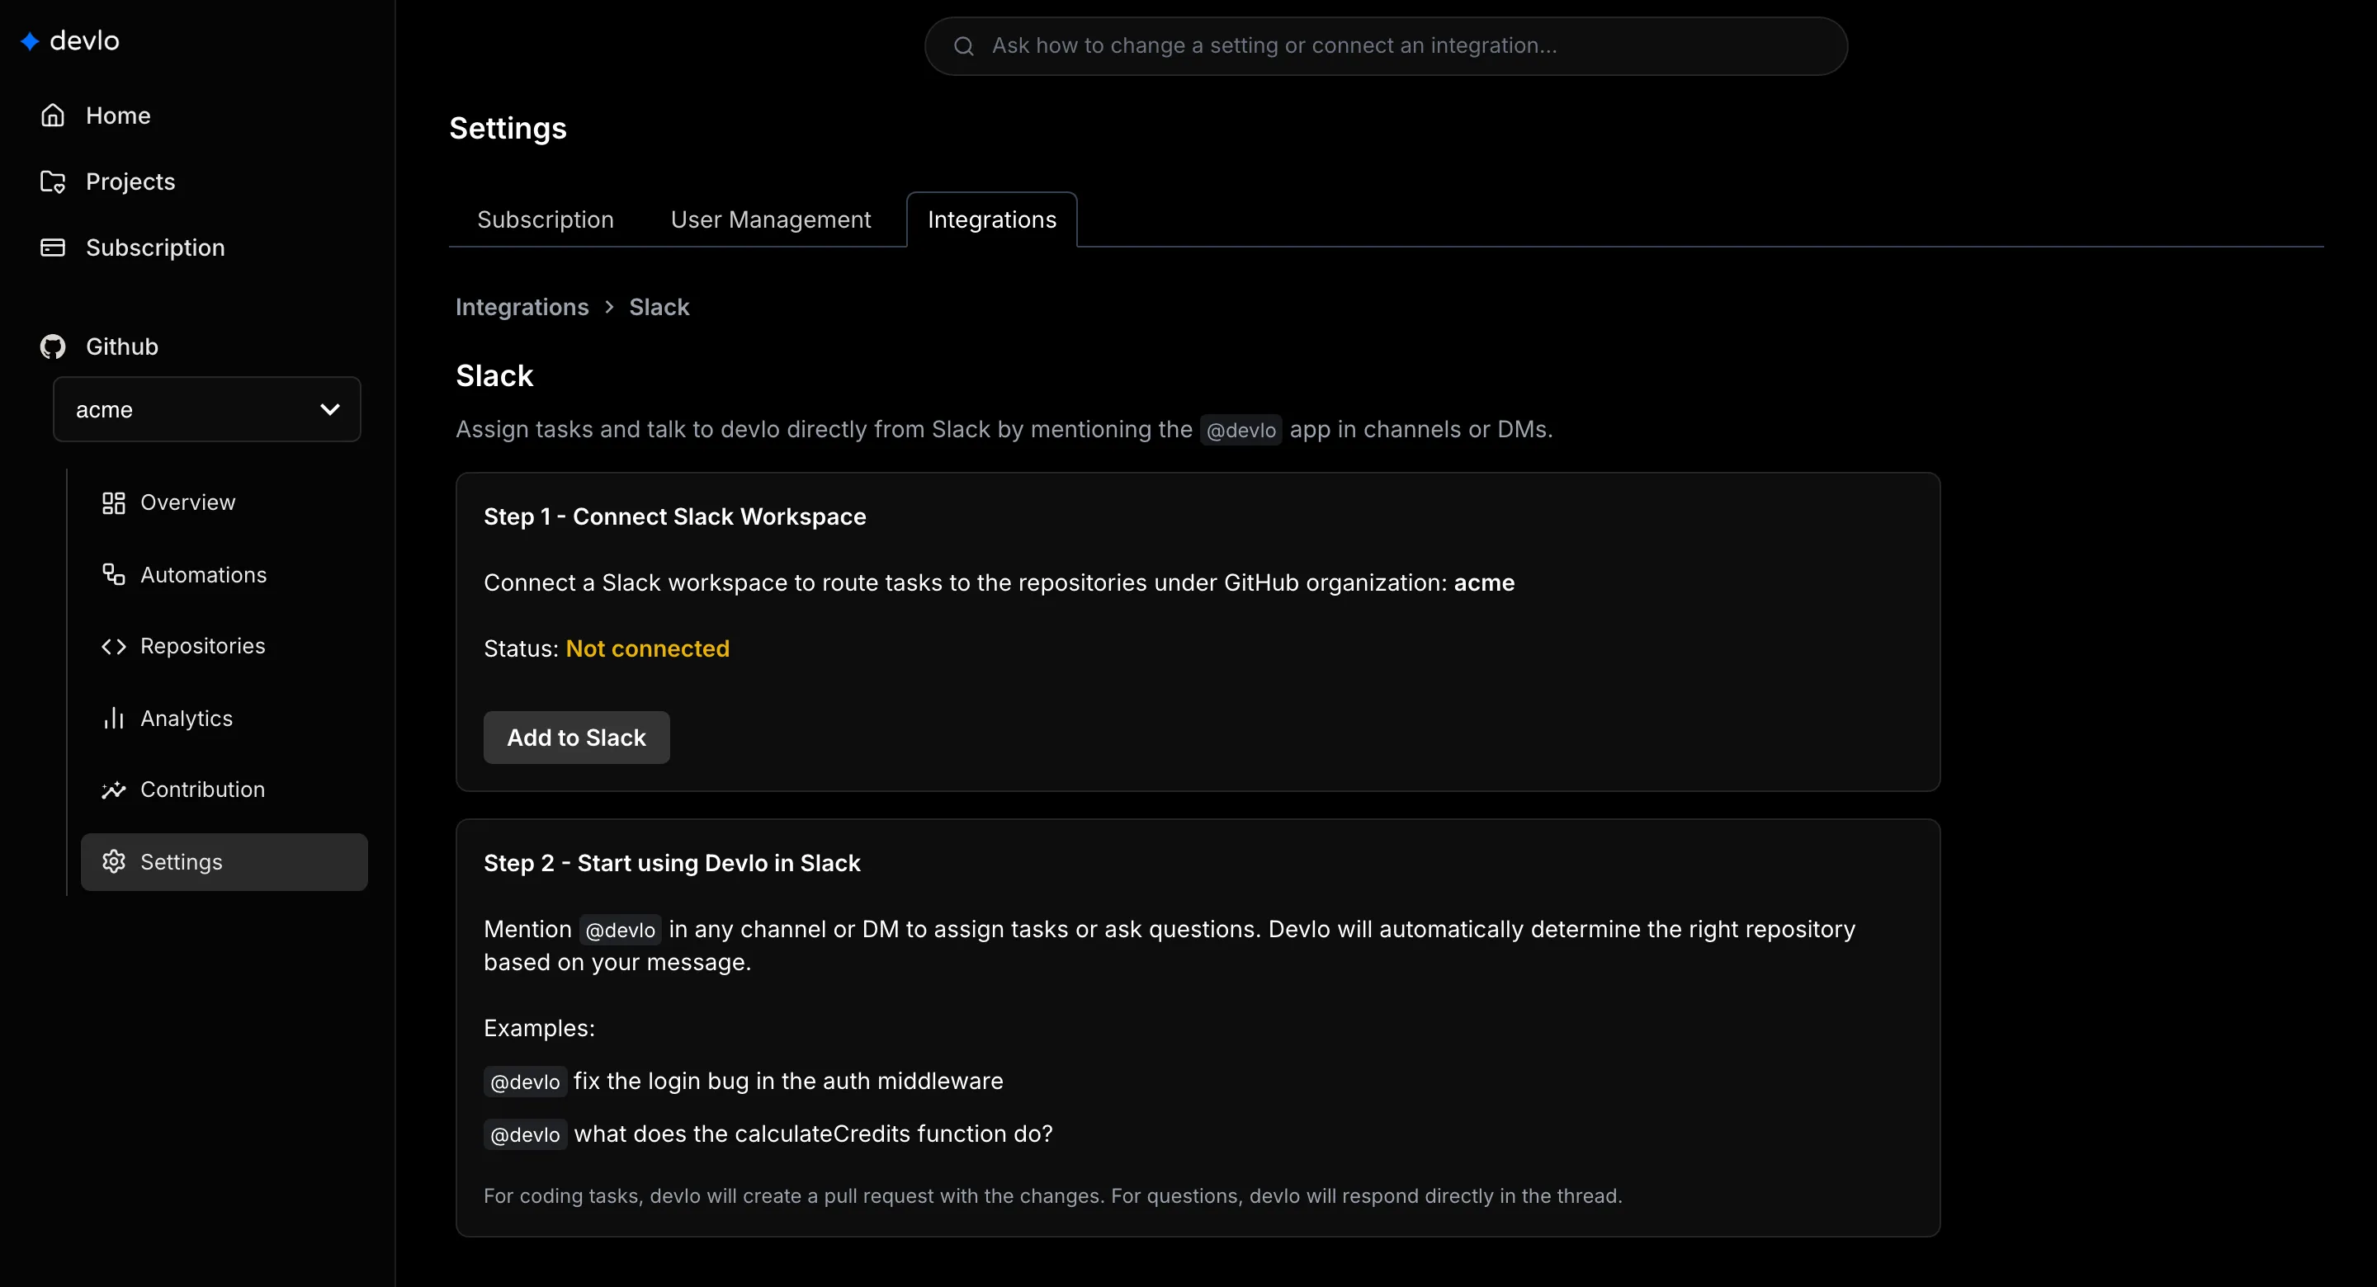Screen dimensions: 2377x1287
Task: Click the Settings page title
Action: (x=508, y=128)
